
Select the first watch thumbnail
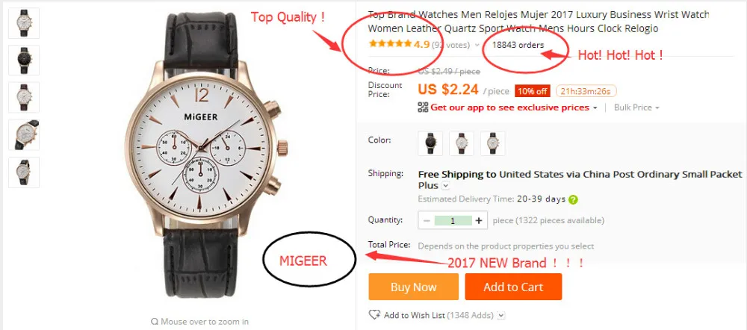(x=24, y=23)
